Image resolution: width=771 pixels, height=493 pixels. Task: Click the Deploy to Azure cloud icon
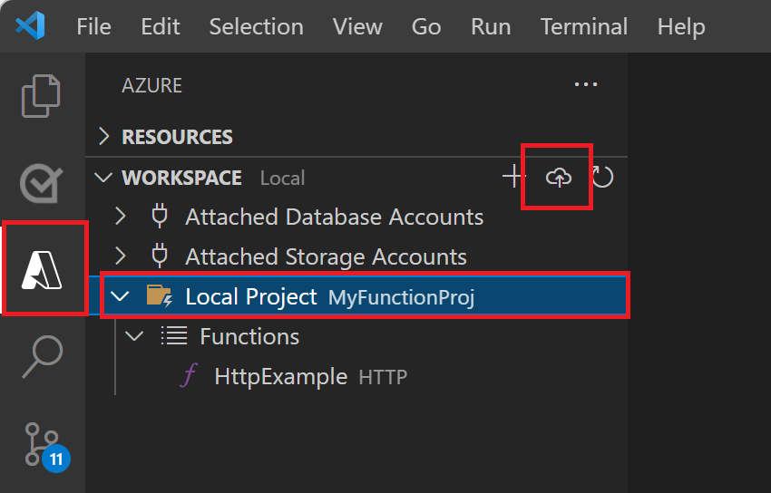pos(559,177)
